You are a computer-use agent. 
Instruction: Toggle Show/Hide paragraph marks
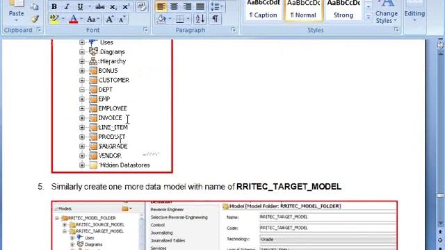click(216, 19)
